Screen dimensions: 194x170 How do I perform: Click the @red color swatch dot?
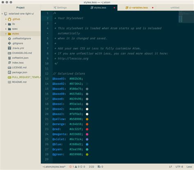[x=87, y=129]
